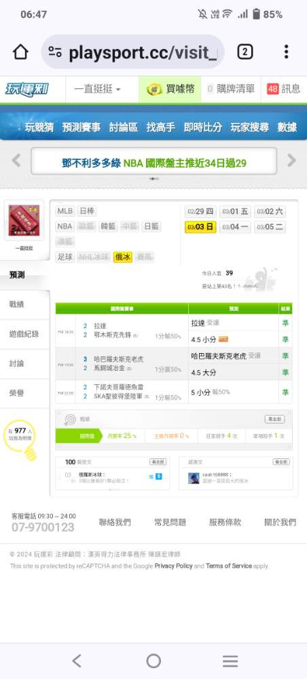Expand the 一直挺挺 user dropdown
The width and height of the screenshot is (307, 679).
coord(97,90)
